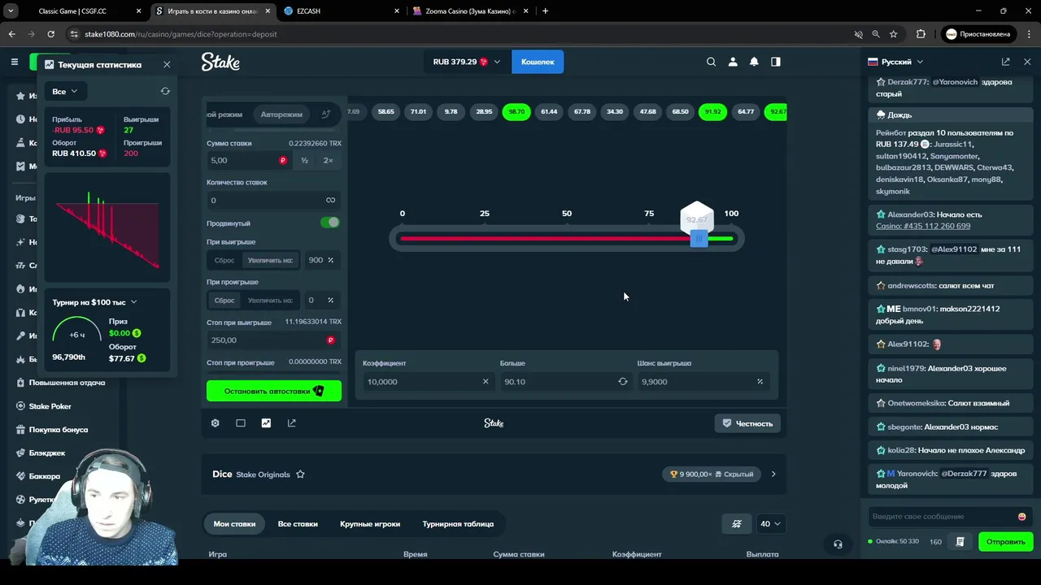Refresh the live statistics panel

pos(165,91)
